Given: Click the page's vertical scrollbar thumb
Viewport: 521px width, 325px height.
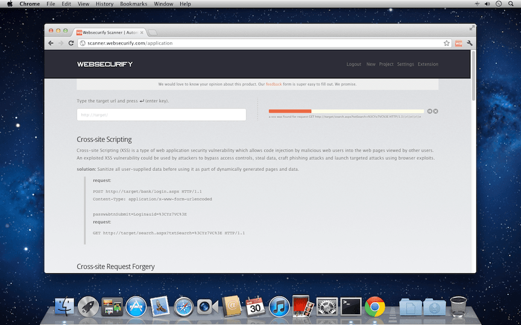Looking at the screenshot, I should pos(473,76).
